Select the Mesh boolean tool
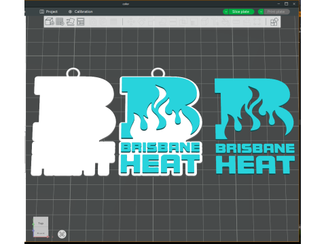This screenshot has width=326, height=244. click(183, 22)
